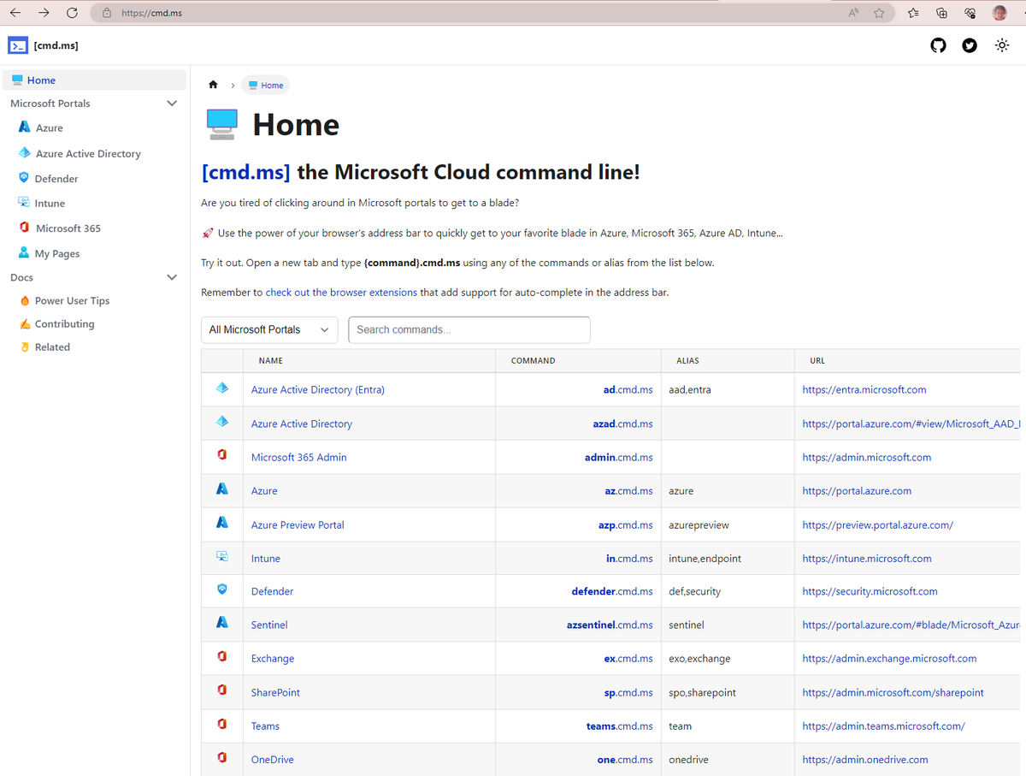Open Azure Preview Portal name link

[298, 524]
